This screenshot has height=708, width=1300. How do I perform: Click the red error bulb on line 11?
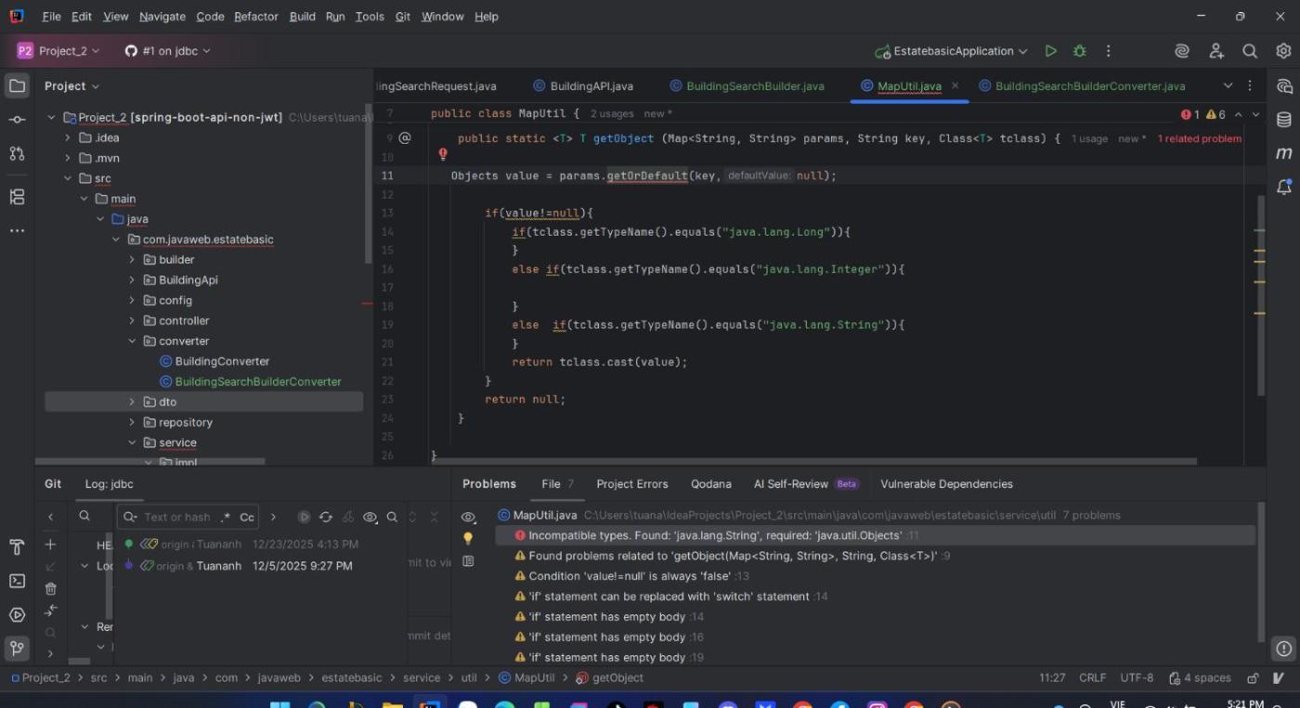coord(443,155)
